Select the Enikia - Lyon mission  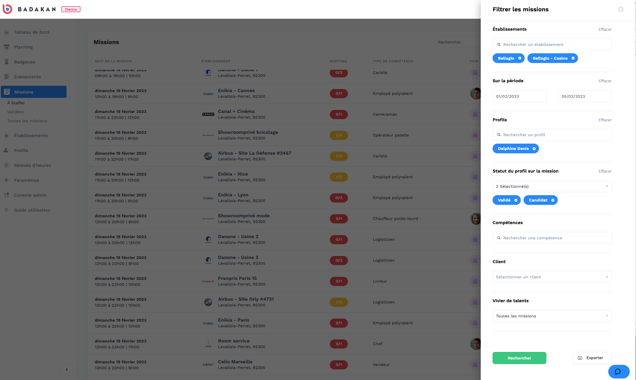click(x=284, y=198)
